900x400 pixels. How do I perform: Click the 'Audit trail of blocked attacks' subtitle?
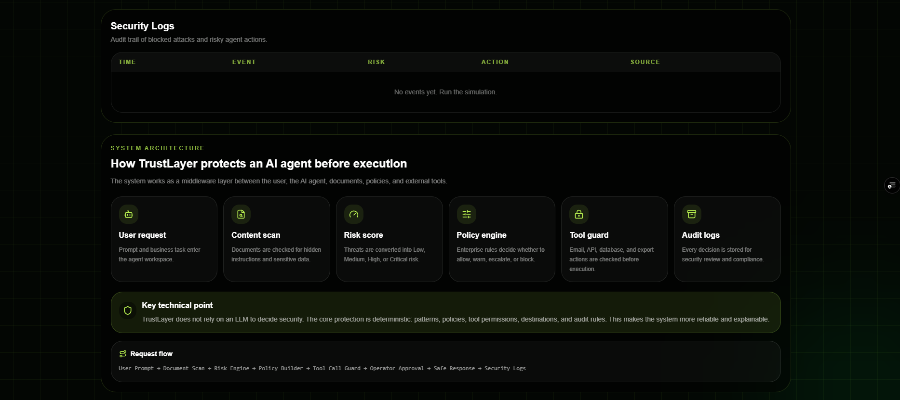click(x=189, y=39)
